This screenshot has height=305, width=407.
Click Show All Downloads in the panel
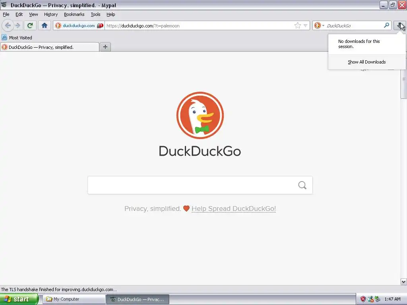tap(367, 62)
